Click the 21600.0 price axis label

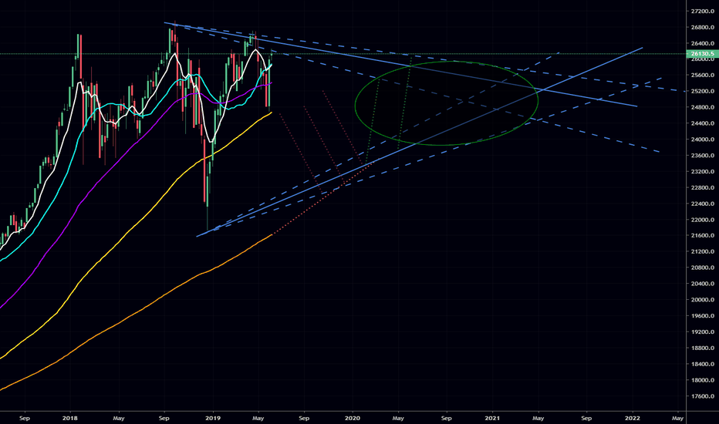703,236
